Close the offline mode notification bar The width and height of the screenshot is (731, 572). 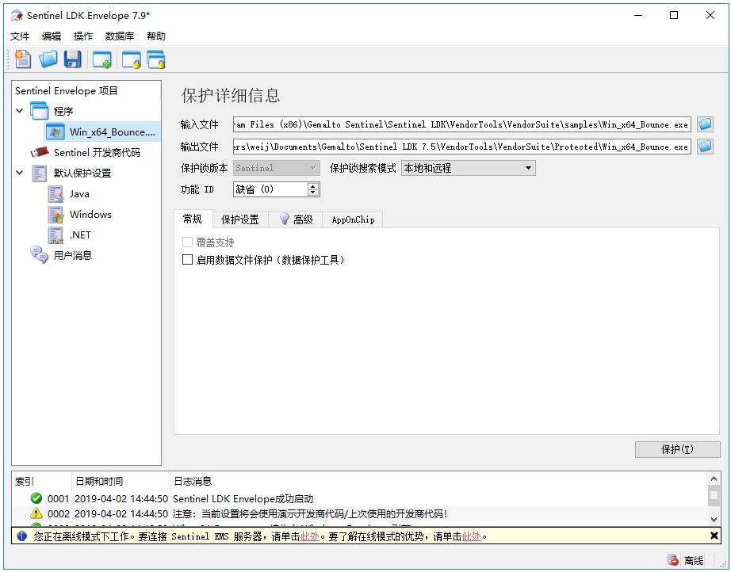tap(714, 536)
